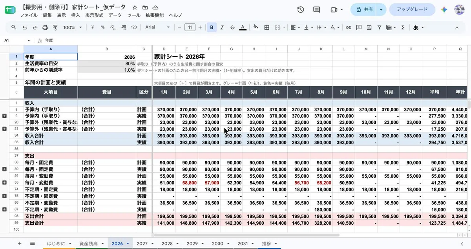Undo the last action
The image size is (471, 249).
pyautogui.click(x=24, y=27)
